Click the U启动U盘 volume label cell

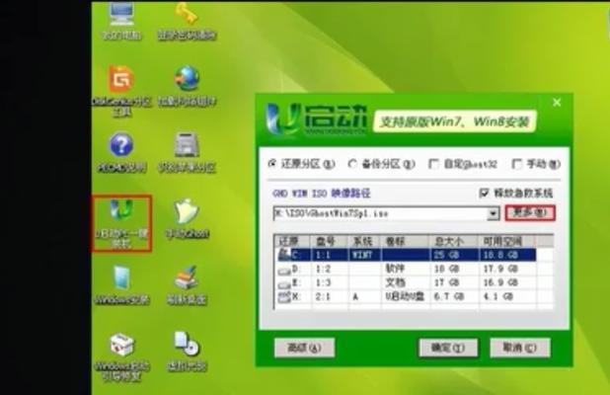405,296
